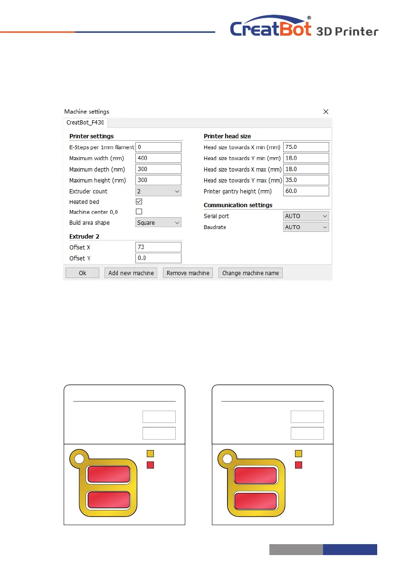Click the Change machine name button
The width and height of the screenshot is (400, 566).
(x=251, y=273)
